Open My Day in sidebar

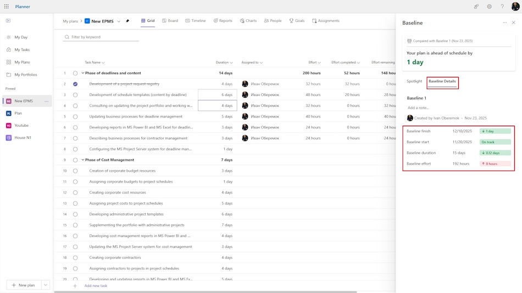coord(21,37)
